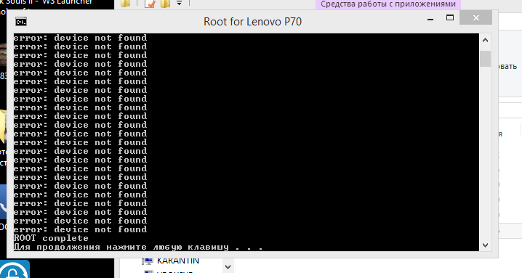The height and width of the screenshot is (278, 522).
Task: Close the Root for Lenovo P70 window
Action: [475, 18]
